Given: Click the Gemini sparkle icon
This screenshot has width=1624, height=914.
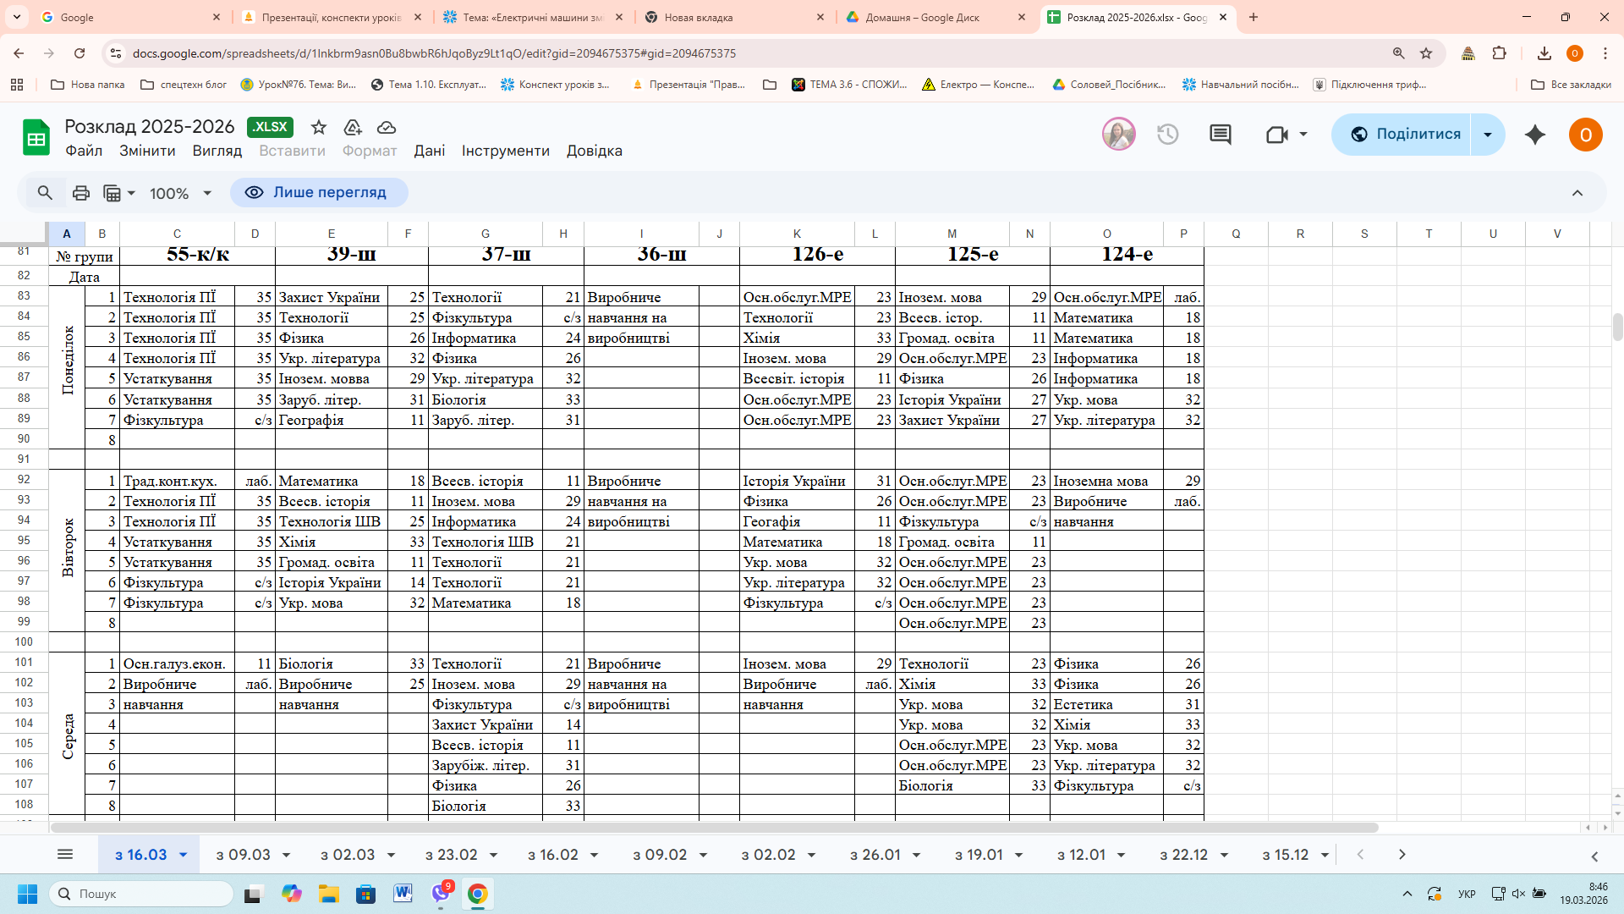Looking at the screenshot, I should point(1534,135).
